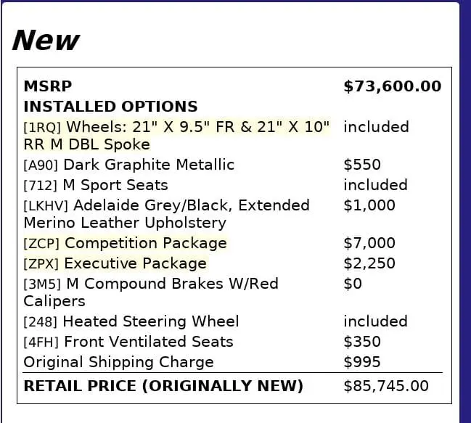The width and height of the screenshot is (471, 423).
Task: Click the Front Ventilated Seats option
Action: point(128,342)
